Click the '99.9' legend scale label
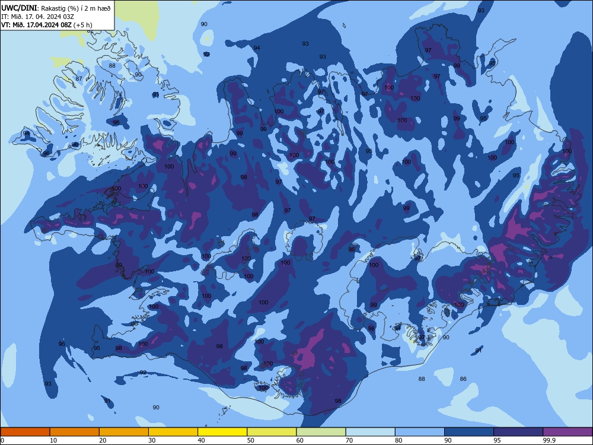The height and width of the screenshot is (445, 593). click(549, 440)
